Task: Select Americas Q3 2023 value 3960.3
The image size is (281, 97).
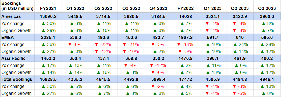Action: pos(267,16)
